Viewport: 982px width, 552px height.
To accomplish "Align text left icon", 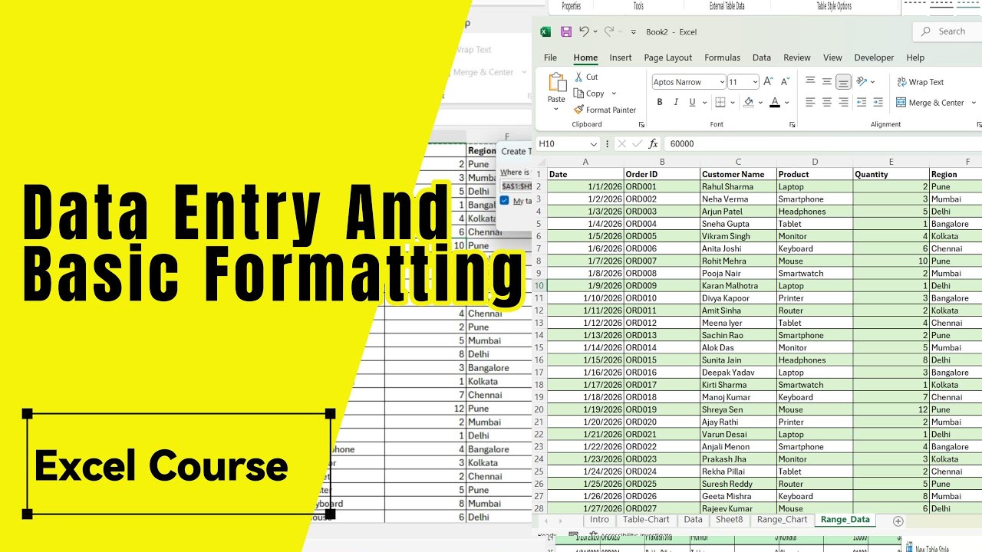I will (x=810, y=102).
